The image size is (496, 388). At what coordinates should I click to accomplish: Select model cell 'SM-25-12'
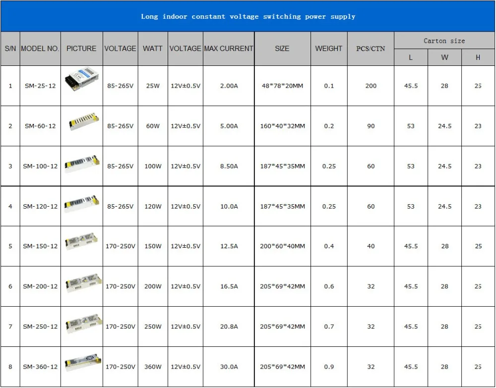[x=40, y=86]
